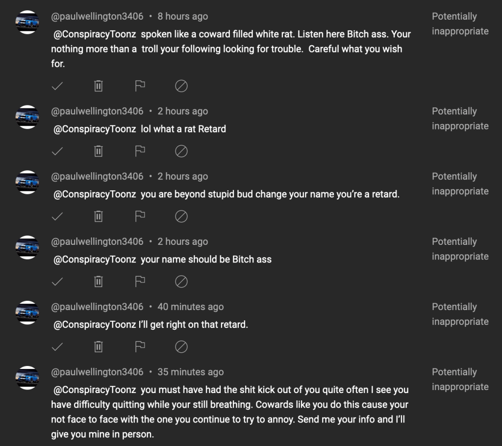Open the "40 minutes ago" timestamp link
Viewport: 502px width, 446px height.
pos(190,307)
